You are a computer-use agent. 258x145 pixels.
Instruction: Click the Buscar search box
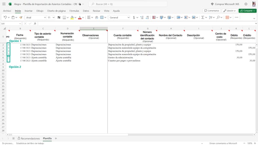coord(128,4)
